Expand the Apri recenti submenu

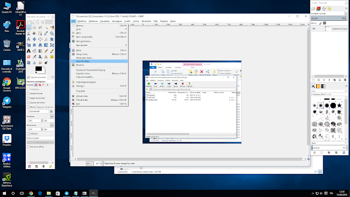point(100,45)
